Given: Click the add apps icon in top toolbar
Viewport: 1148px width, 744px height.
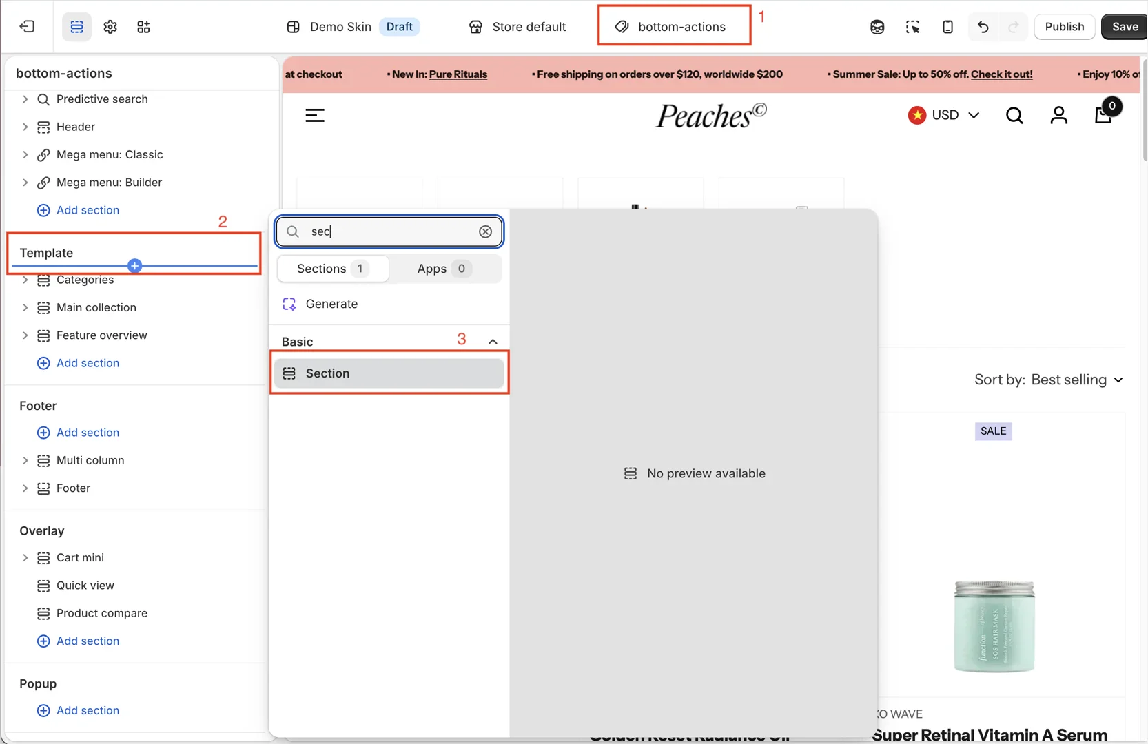Looking at the screenshot, I should (x=143, y=27).
